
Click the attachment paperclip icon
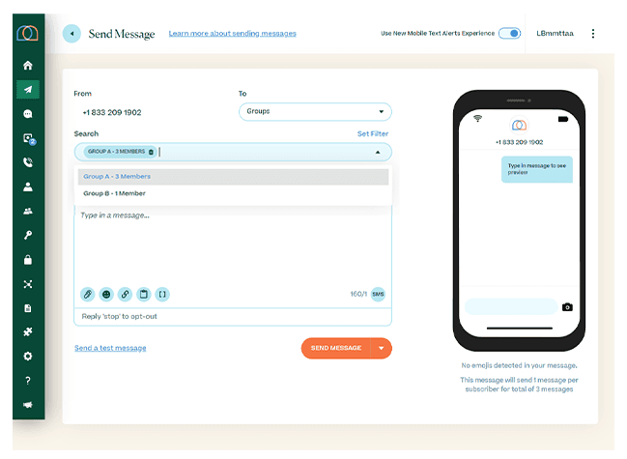[x=87, y=294]
